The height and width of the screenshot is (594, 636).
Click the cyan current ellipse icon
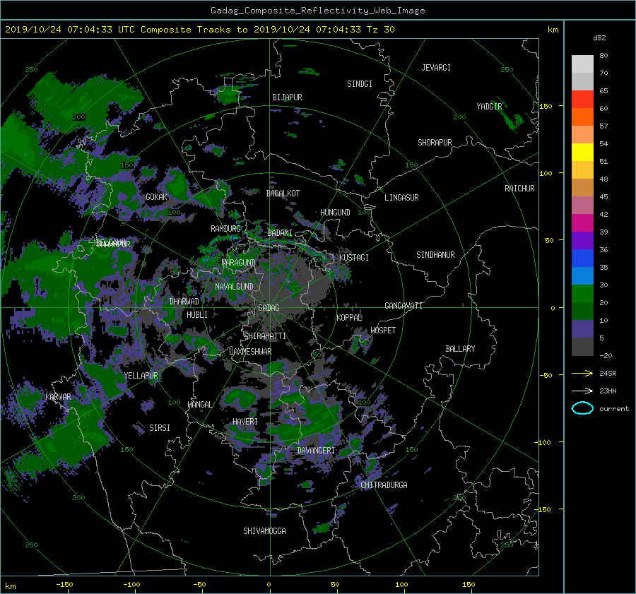point(582,408)
